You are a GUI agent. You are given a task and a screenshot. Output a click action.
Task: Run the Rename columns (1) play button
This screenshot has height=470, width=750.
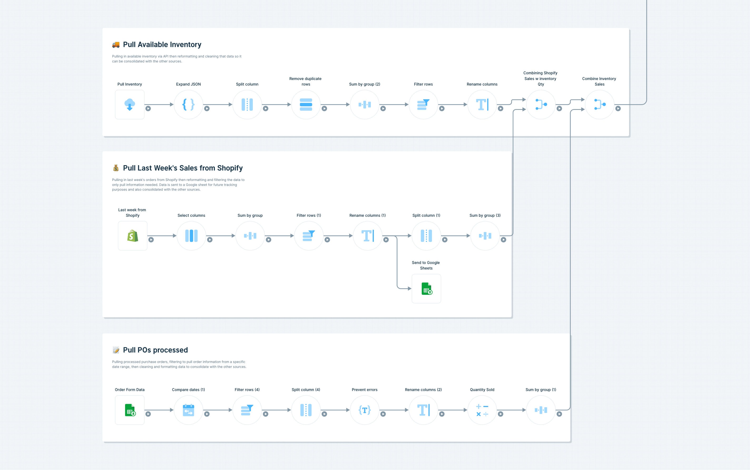[x=386, y=240]
